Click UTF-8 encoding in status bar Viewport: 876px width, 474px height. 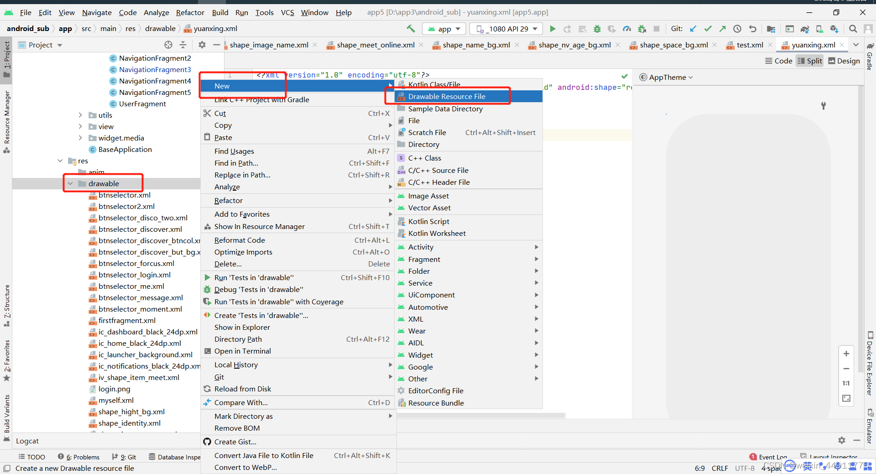[745, 468]
